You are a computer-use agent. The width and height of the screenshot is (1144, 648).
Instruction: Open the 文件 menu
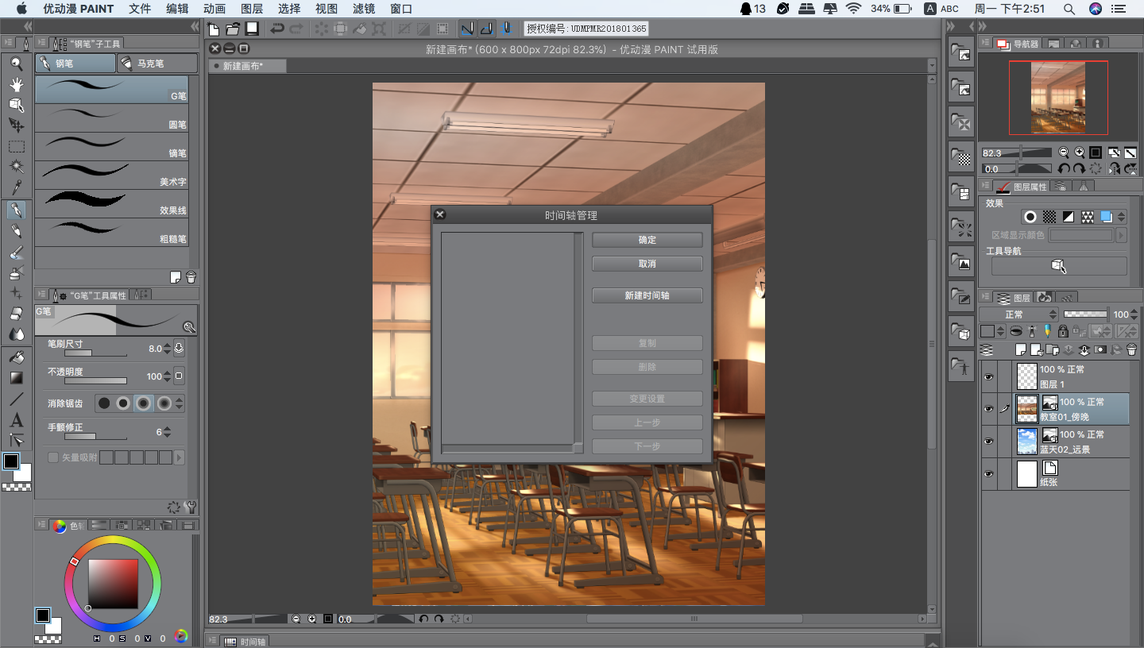click(x=140, y=9)
